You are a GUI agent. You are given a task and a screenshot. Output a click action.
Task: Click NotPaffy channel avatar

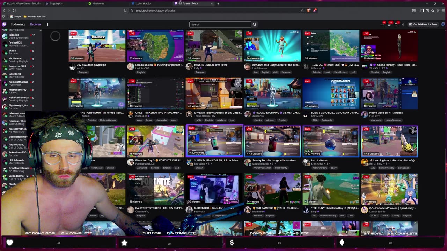[x=365, y=114]
